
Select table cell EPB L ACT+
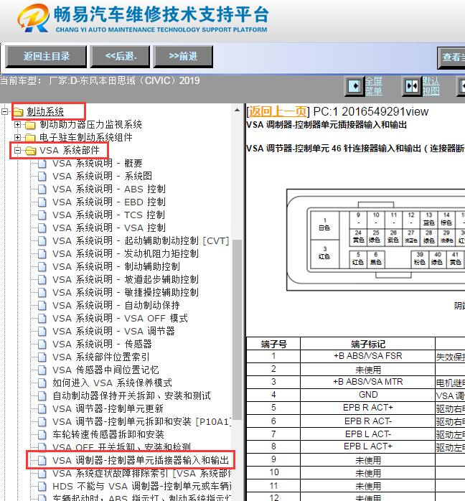click(x=367, y=446)
